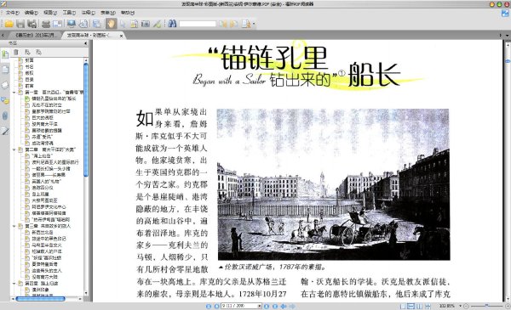Click the Find Next icon in toolbar
Viewport: 511px width, 310px height.
point(234,24)
